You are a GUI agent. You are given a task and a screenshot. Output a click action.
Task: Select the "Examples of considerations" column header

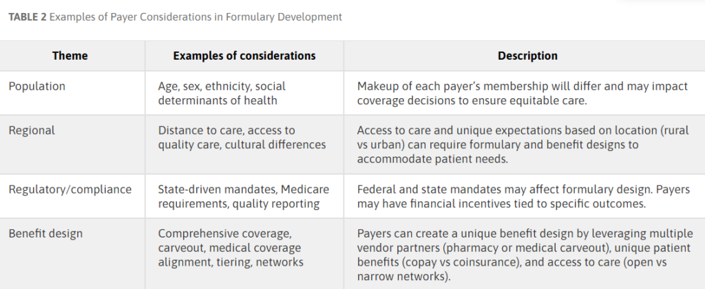[x=244, y=56]
